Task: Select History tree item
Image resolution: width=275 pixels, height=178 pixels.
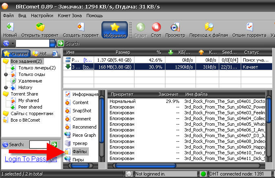Action: pyautogui.click(x=25, y=87)
